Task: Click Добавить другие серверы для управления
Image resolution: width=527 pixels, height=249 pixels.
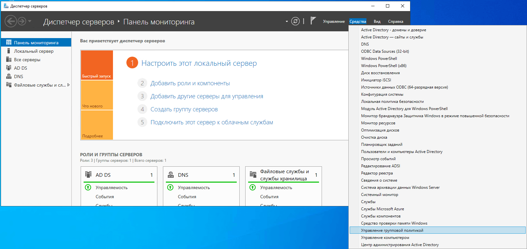Action: pos(207,96)
